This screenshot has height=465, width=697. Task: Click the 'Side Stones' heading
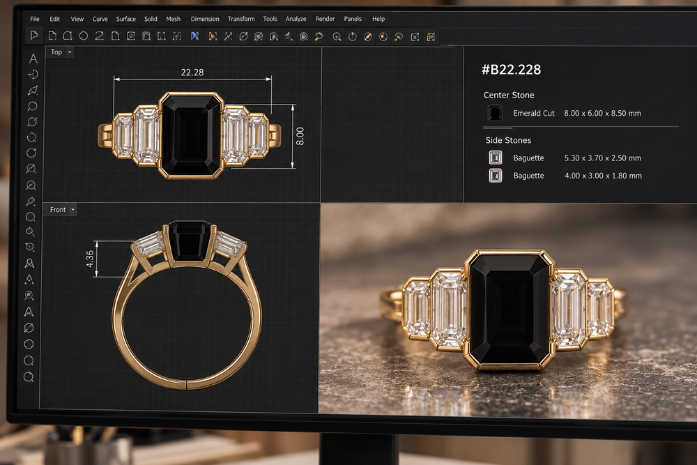(x=508, y=140)
